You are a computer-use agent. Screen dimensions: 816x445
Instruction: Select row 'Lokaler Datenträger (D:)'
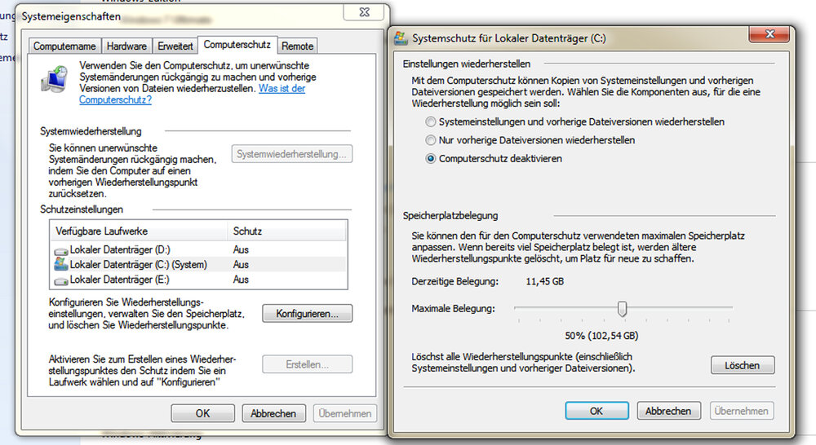(x=198, y=249)
